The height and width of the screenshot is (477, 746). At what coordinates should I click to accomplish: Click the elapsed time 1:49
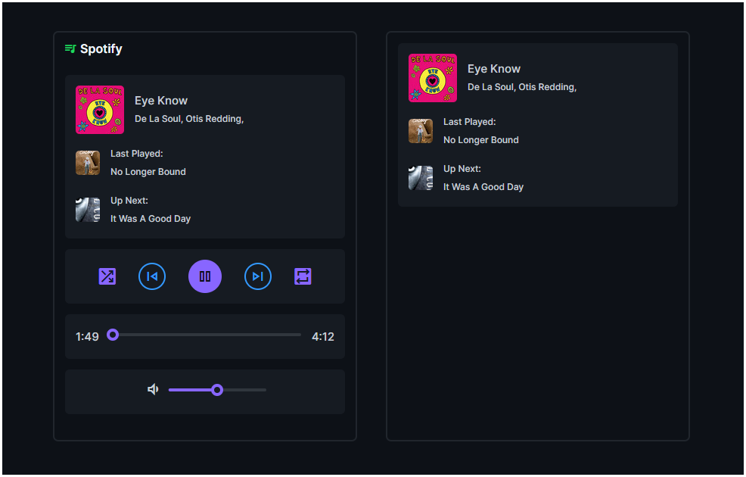point(87,337)
